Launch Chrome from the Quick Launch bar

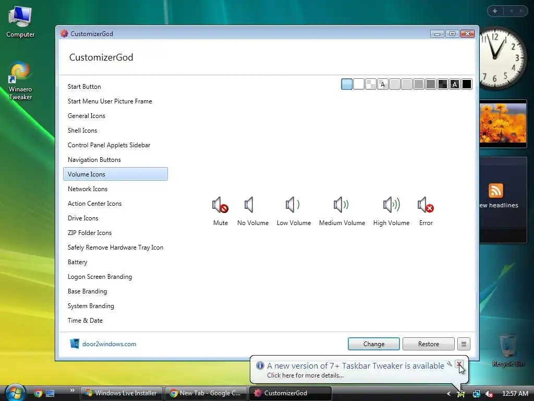pos(38,393)
